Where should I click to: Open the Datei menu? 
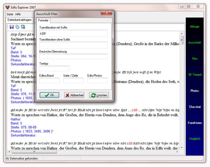[10, 14]
